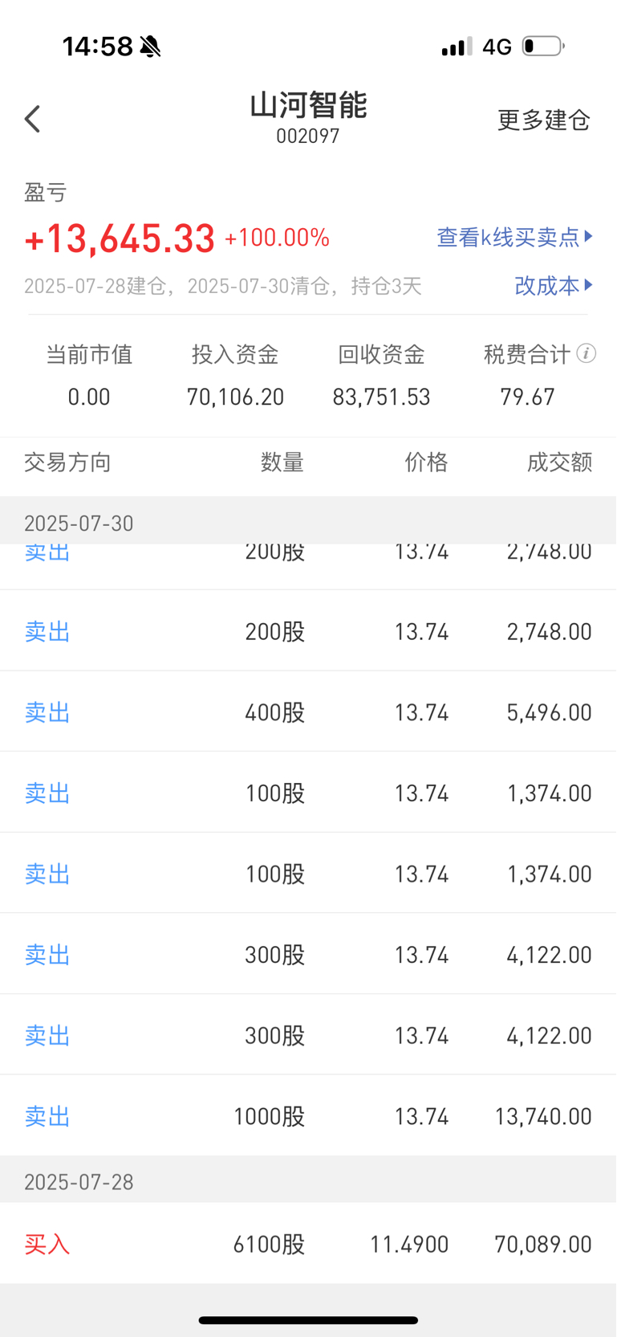
Task: Tap the back arrow icon
Action: click(x=32, y=119)
